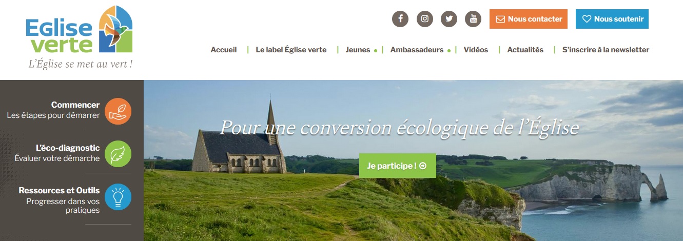This screenshot has width=683, height=241.
Task: Open the YouTube social icon
Action: [473, 19]
